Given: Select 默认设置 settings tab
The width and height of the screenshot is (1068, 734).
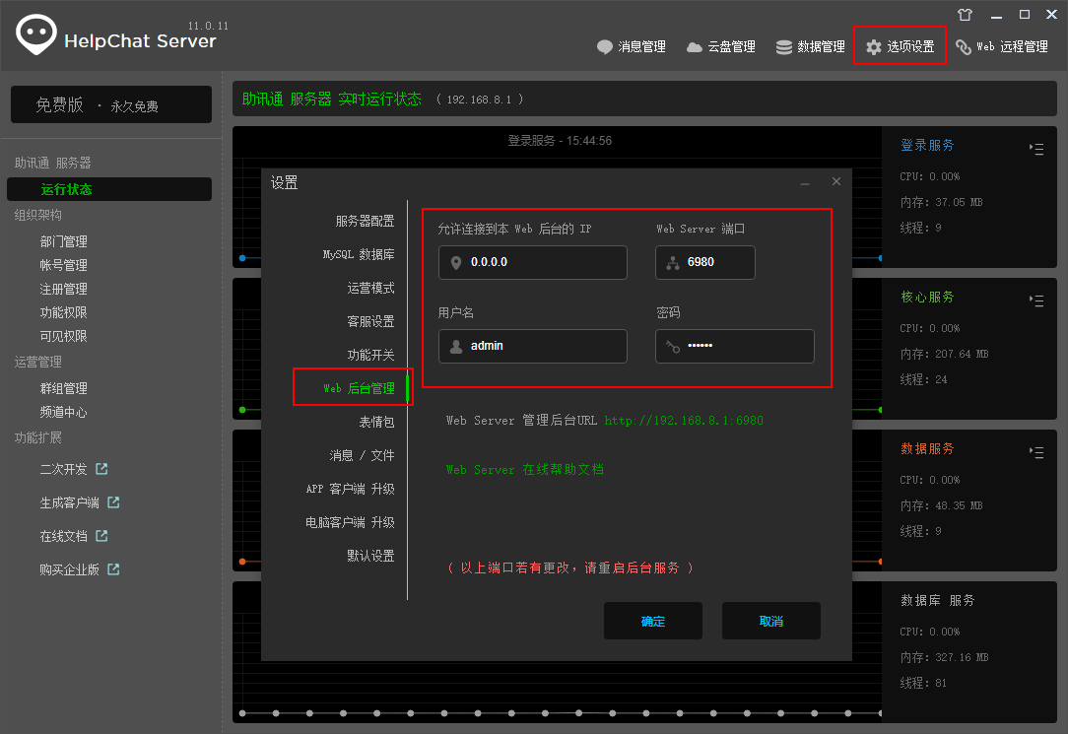Looking at the screenshot, I should [370, 555].
